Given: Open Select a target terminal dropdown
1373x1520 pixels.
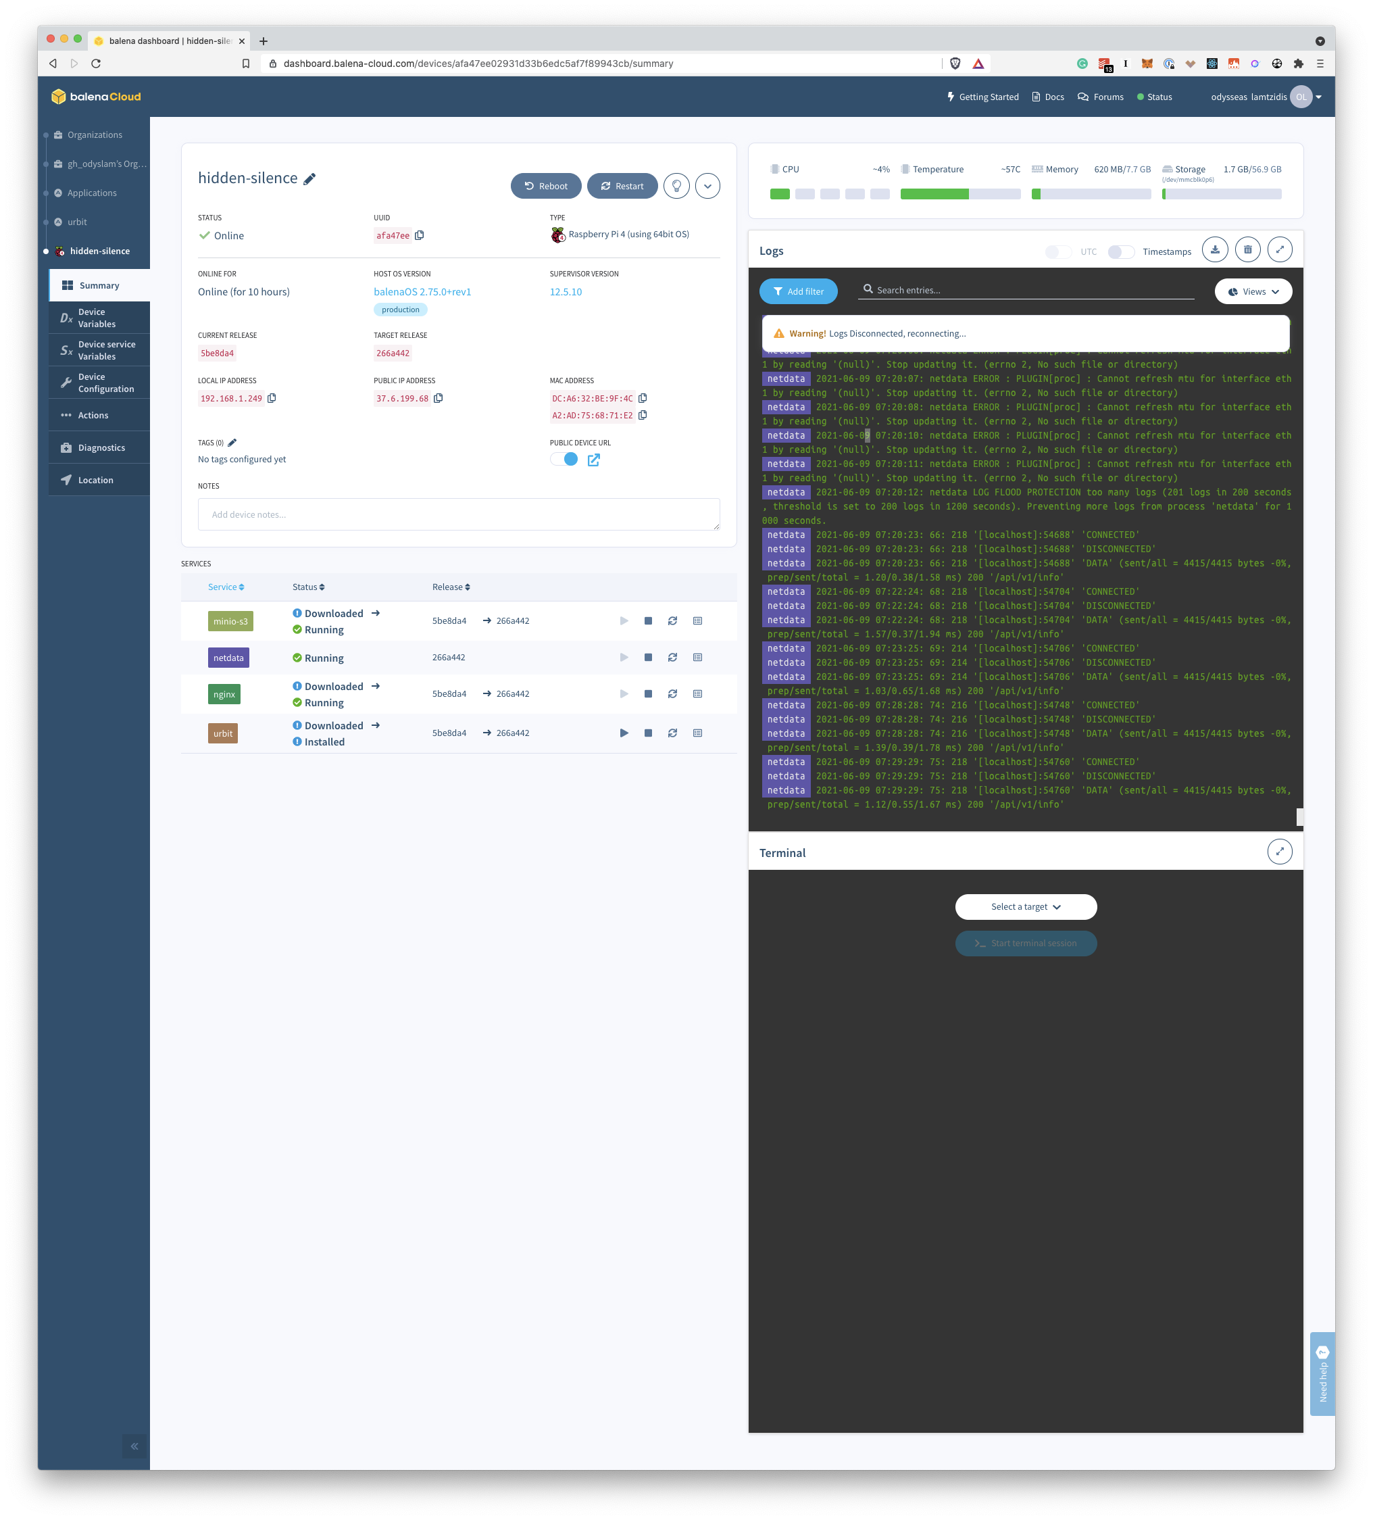Looking at the screenshot, I should [x=1026, y=907].
